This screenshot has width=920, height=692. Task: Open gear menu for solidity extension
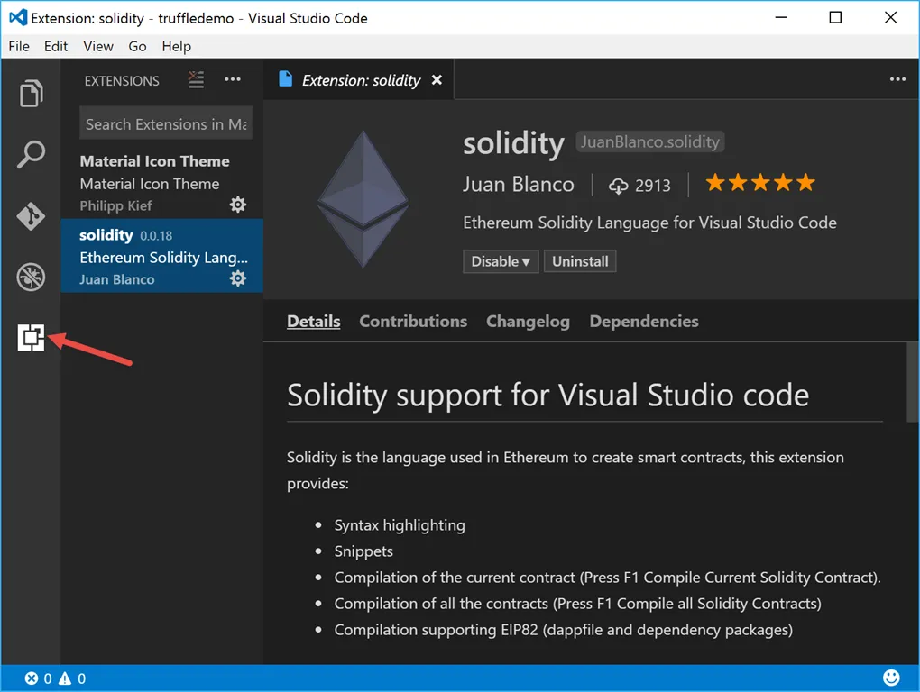(x=237, y=278)
